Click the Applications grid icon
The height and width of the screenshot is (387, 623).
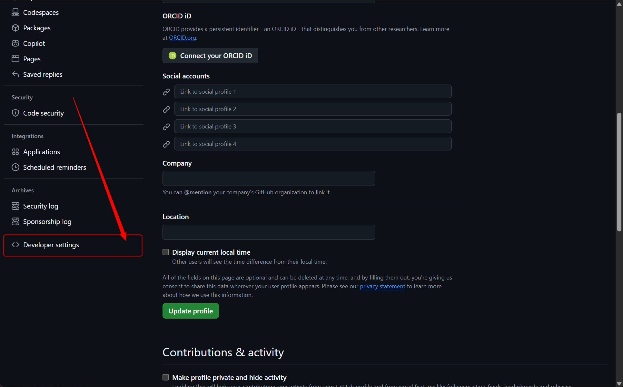(x=15, y=151)
